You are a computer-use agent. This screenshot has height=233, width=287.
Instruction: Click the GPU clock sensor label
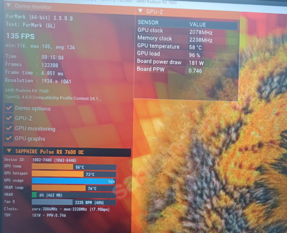click(150, 30)
